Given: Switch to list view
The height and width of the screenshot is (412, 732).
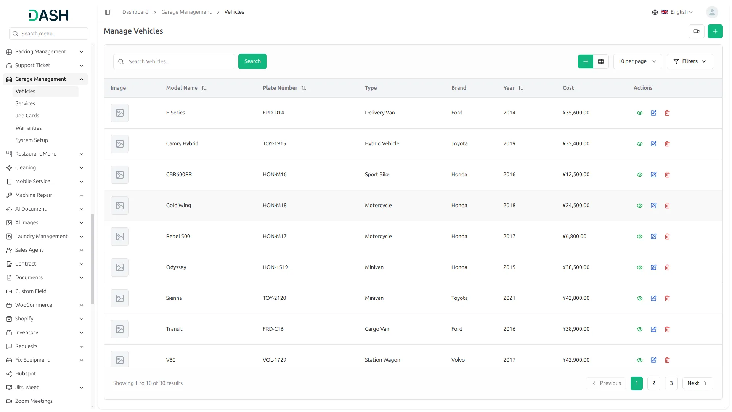Looking at the screenshot, I should pos(586,61).
